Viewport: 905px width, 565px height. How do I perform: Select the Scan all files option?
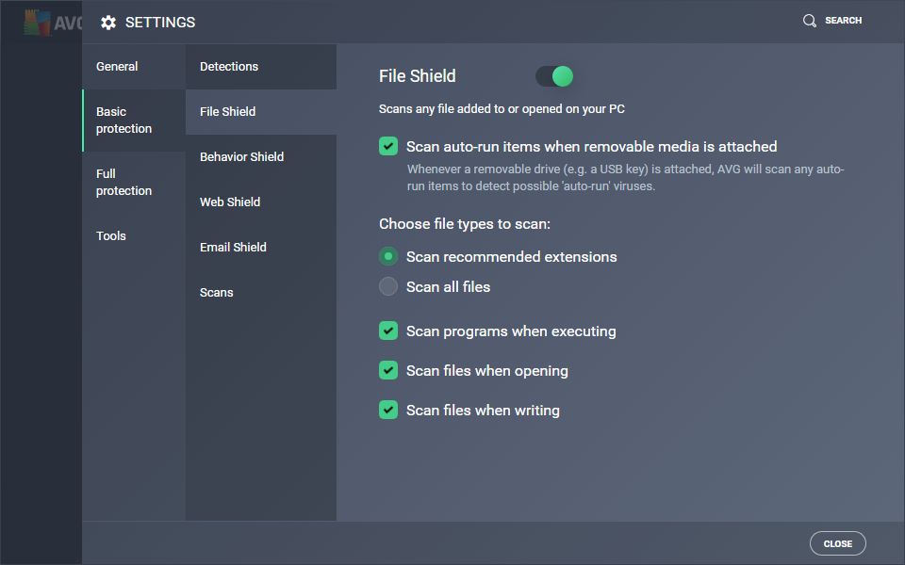coord(388,286)
